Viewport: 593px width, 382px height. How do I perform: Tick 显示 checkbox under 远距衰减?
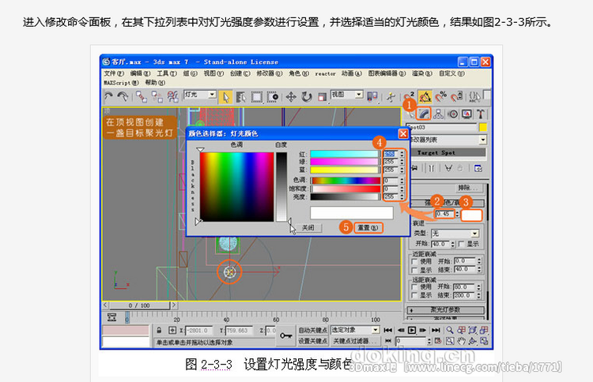[x=414, y=295]
